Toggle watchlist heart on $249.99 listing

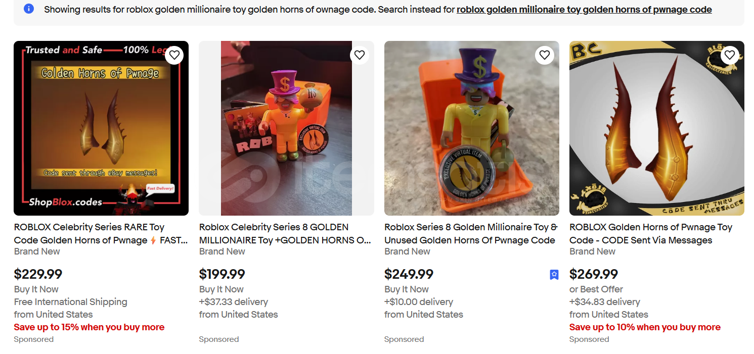(x=545, y=55)
